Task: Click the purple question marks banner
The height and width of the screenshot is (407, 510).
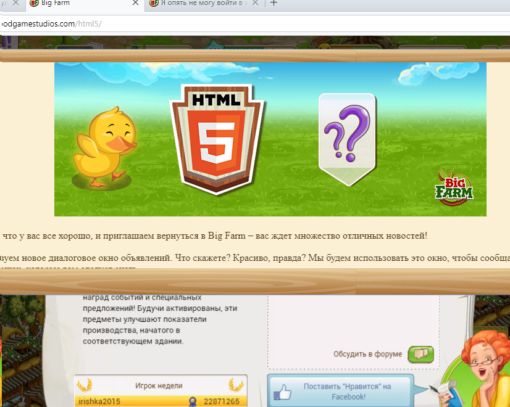Action: tap(348, 139)
